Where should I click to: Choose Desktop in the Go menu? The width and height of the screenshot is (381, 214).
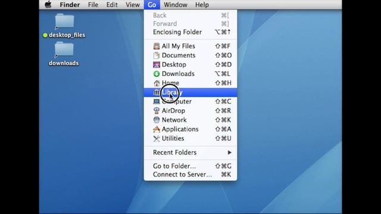click(x=190, y=65)
